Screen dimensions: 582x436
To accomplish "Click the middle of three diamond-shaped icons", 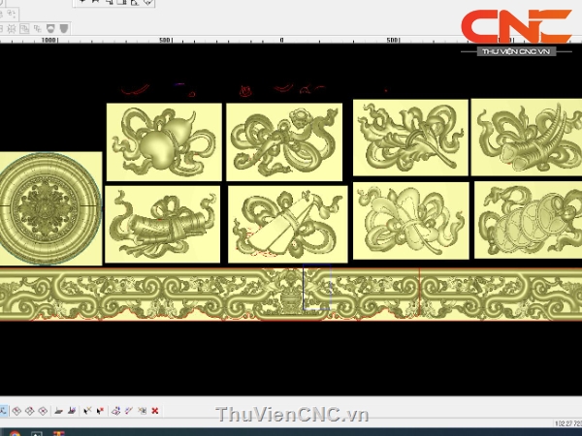I will tap(29, 412).
